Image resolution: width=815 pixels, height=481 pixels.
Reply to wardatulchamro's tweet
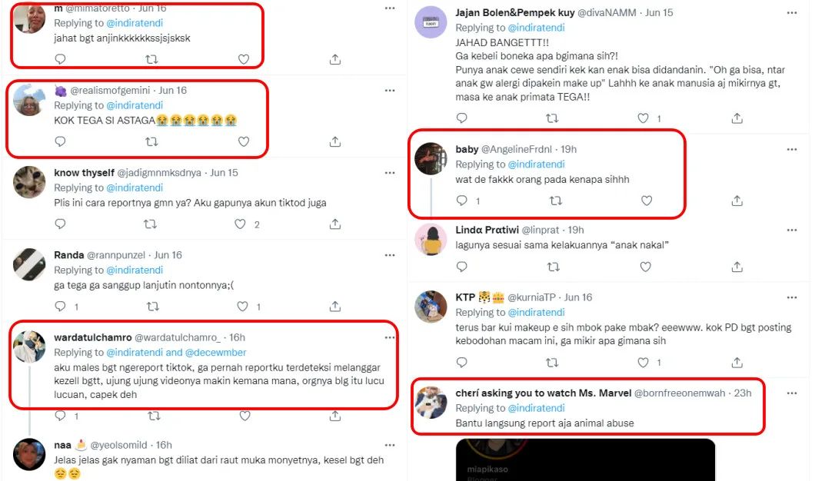tap(60, 416)
